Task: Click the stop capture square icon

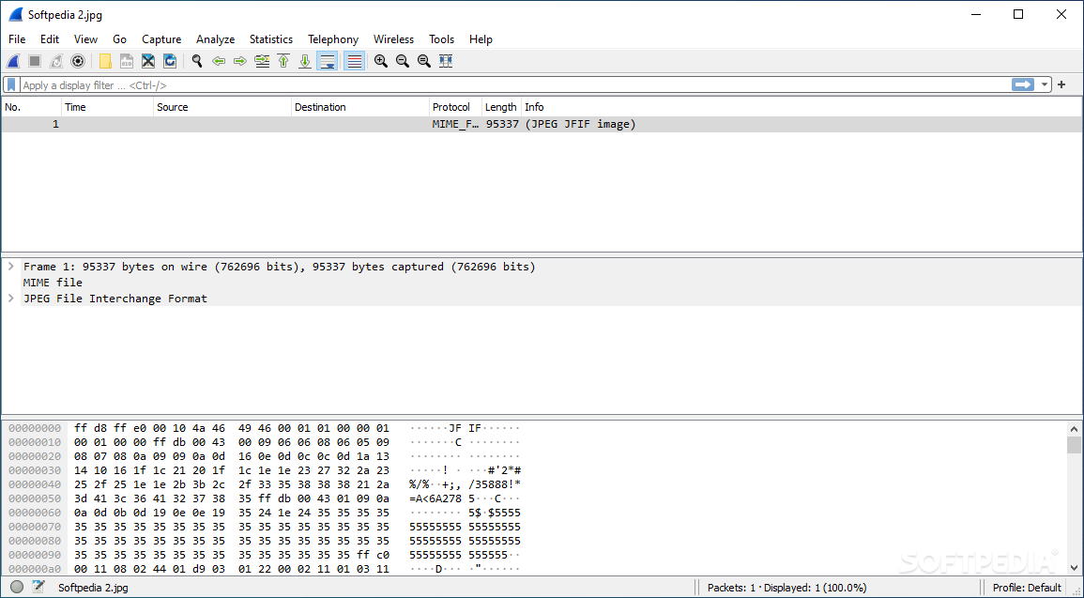Action: pyautogui.click(x=35, y=62)
